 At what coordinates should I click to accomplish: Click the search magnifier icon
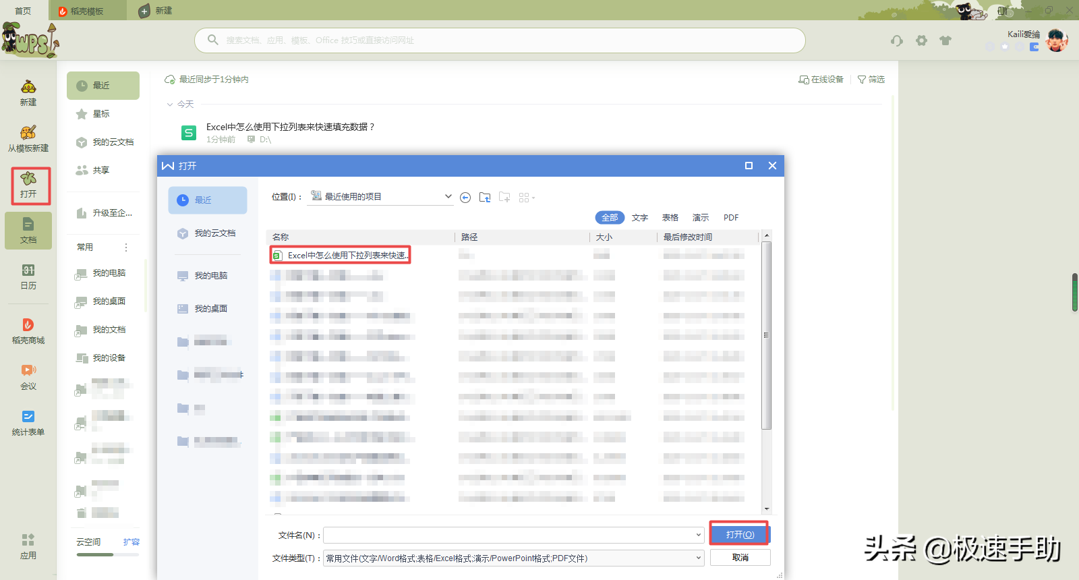coord(213,40)
